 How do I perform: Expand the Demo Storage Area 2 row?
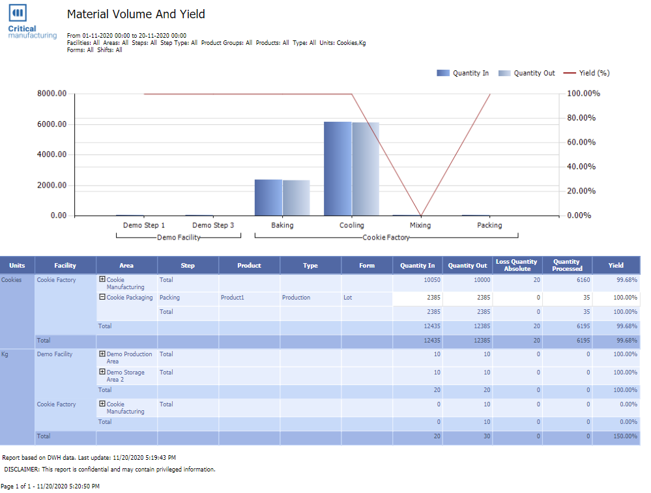click(102, 372)
